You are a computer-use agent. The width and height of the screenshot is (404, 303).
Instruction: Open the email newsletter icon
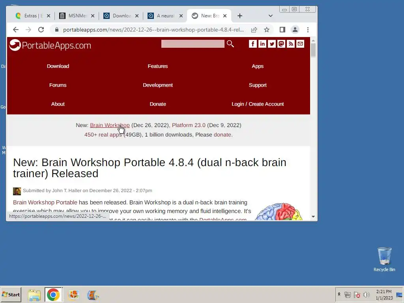(300, 44)
